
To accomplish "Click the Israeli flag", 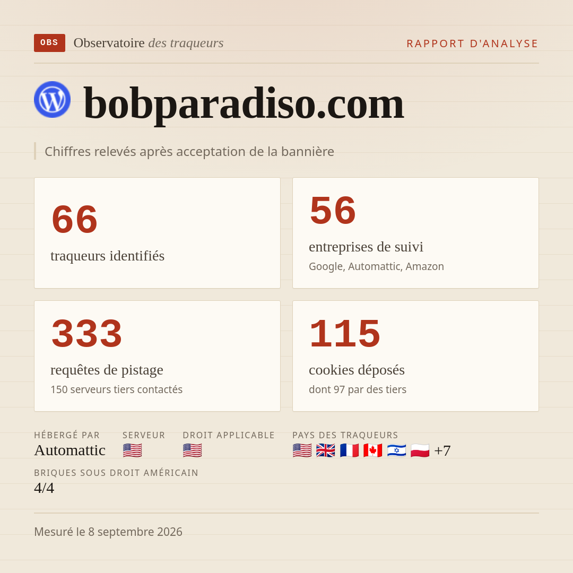I will coord(396,450).
